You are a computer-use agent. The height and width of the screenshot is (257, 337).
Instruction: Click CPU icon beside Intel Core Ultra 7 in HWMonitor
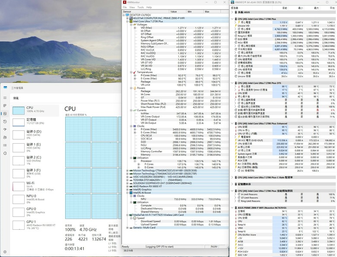coord(131,22)
